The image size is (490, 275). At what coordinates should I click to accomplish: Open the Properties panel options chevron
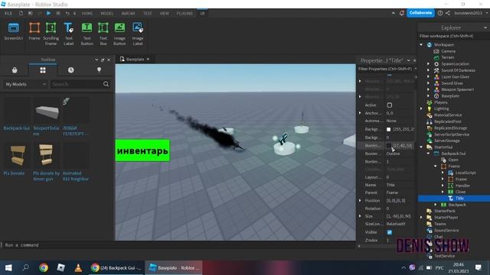[x=408, y=60]
